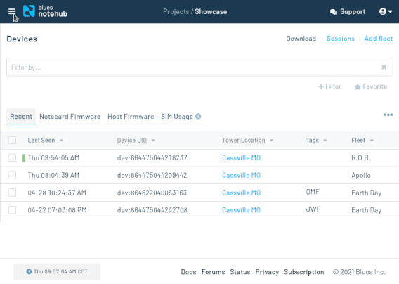This screenshot has width=399, height=284.
Task: Focus the Filter by input field
Action: tap(199, 67)
